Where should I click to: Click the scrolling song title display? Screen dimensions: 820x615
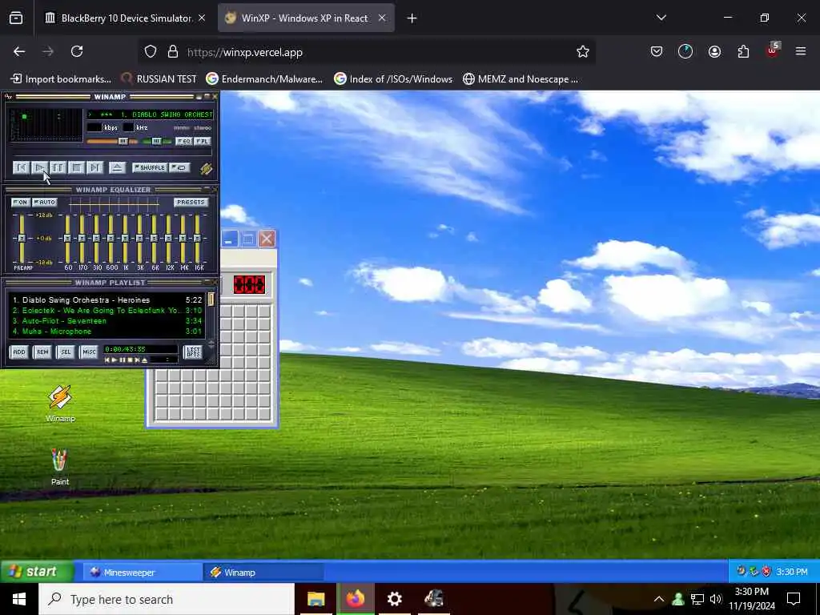pos(150,114)
